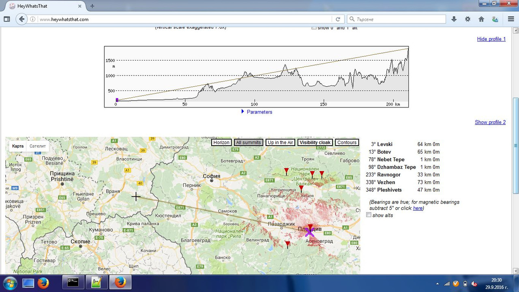The width and height of the screenshot is (519, 292).
Task: Click the Show profile 2 link
Action: coord(490,122)
